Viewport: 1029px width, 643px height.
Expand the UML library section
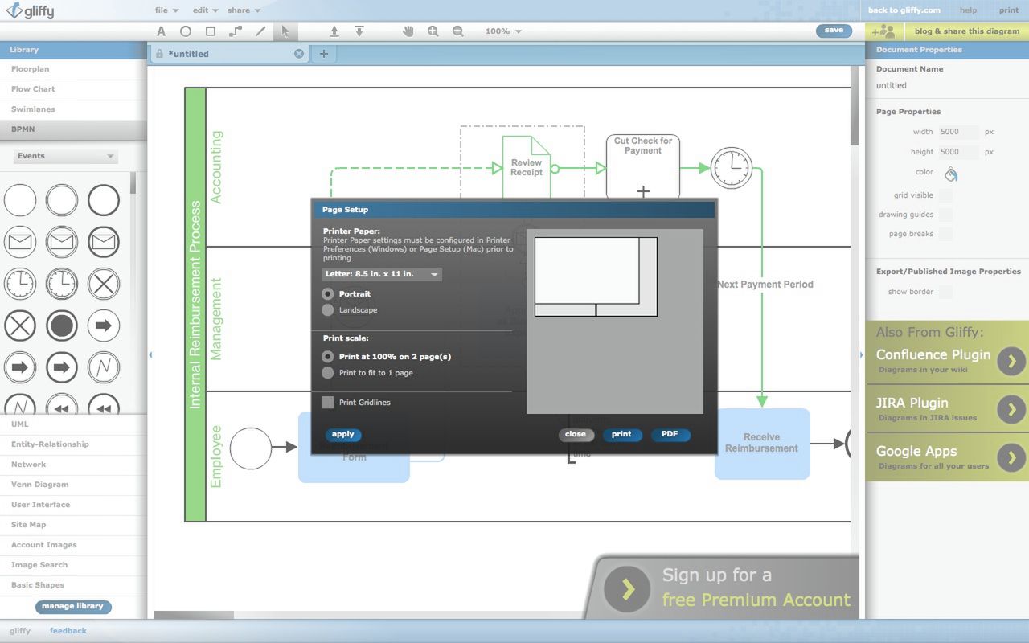point(73,424)
